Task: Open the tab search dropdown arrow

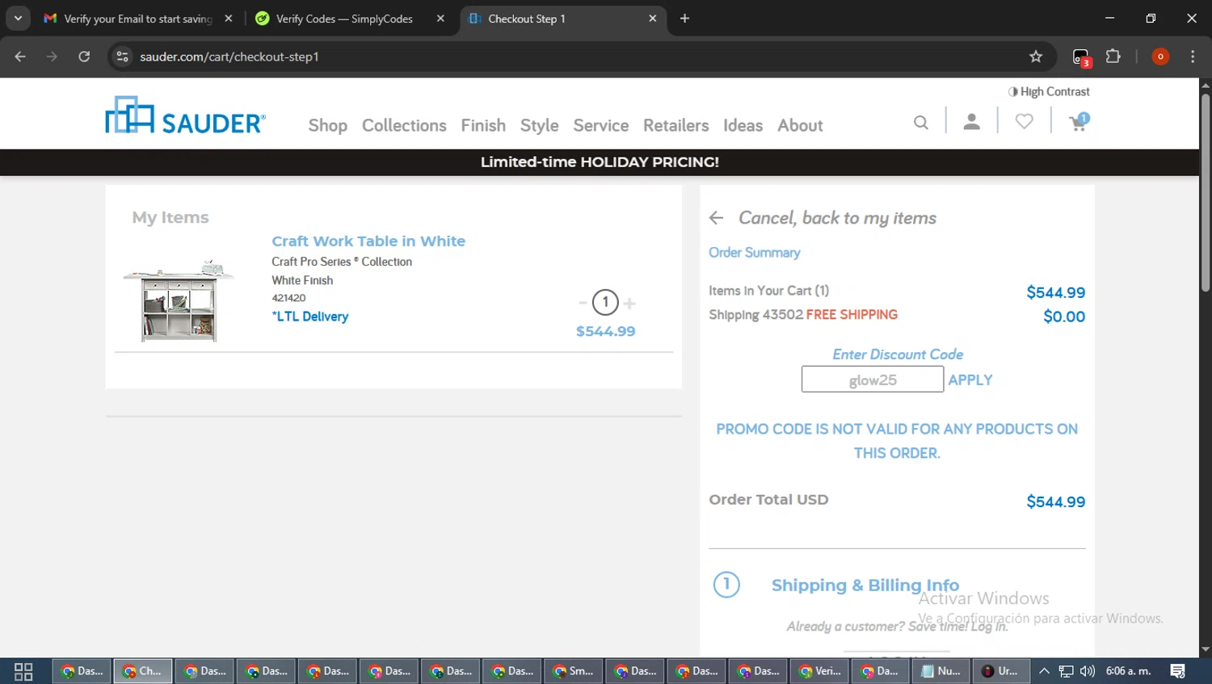Action: pyautogui.click(x=18, y=18)
